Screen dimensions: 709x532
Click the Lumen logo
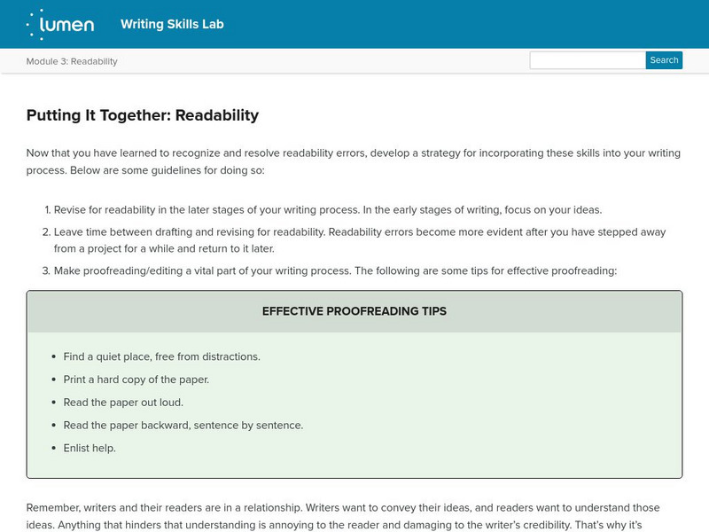60,24
